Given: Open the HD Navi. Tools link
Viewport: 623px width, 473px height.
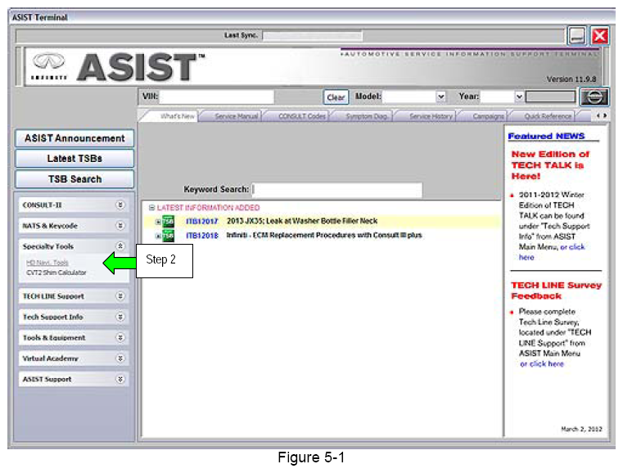Looking at the screenshot, I should click(47, 263).
